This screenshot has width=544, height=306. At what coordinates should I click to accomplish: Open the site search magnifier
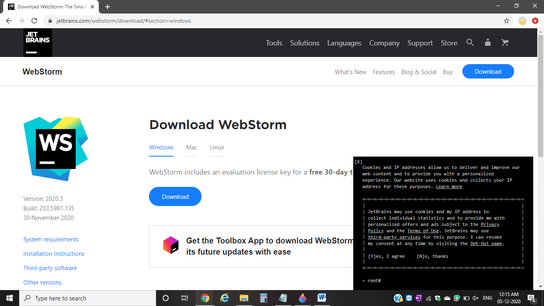point(470,43)
